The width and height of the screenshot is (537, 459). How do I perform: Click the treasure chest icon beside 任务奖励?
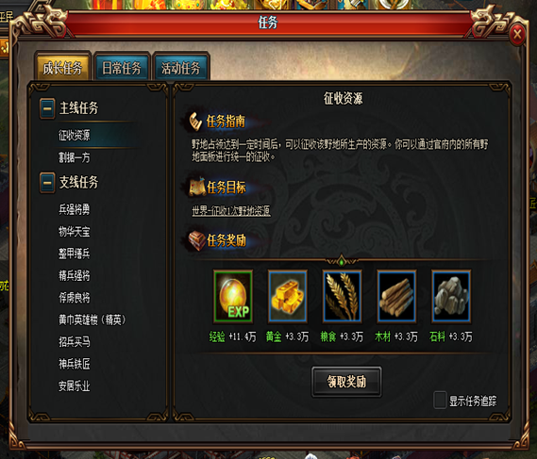(197, 240)
